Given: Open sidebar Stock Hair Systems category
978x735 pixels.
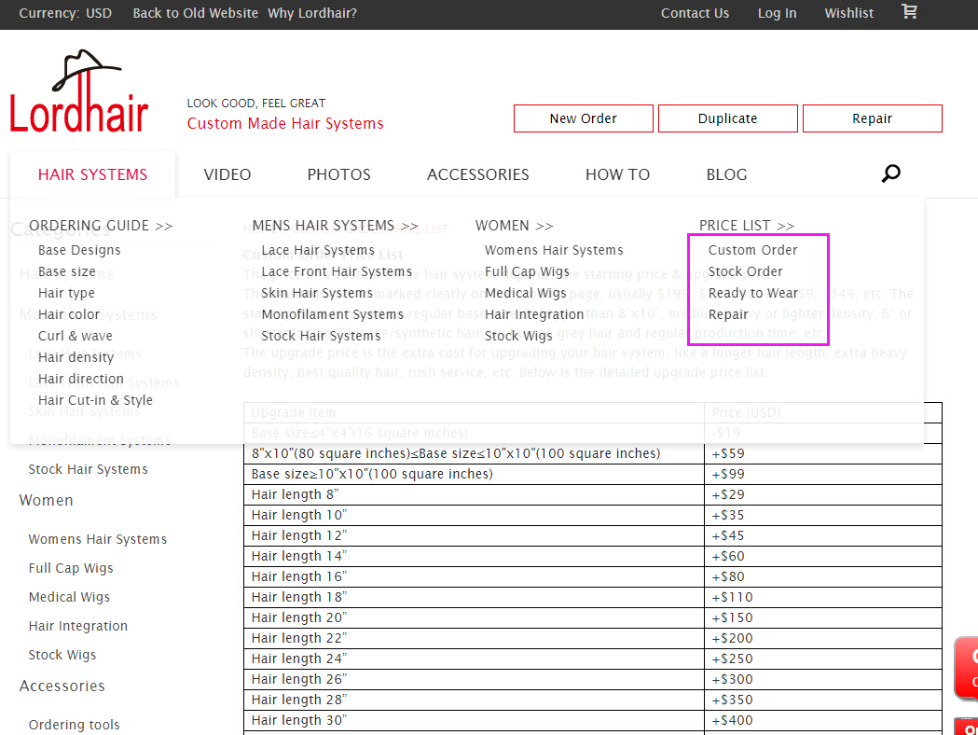Looking at the screenshot, I should coord(88,469).
